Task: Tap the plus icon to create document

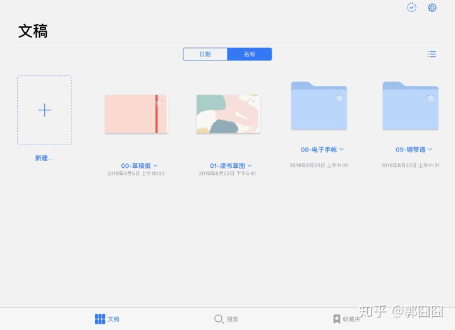Action: click(x=44, y=110)
